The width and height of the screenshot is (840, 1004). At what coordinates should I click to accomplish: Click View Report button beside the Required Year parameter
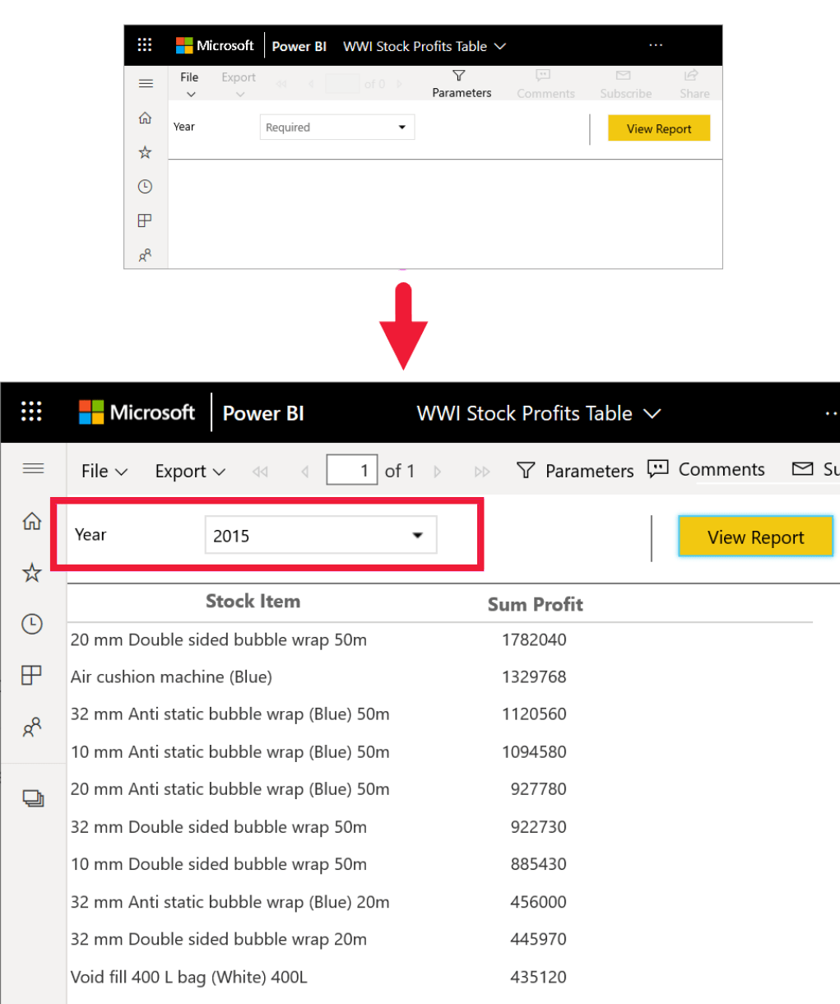tap(659, 128)
